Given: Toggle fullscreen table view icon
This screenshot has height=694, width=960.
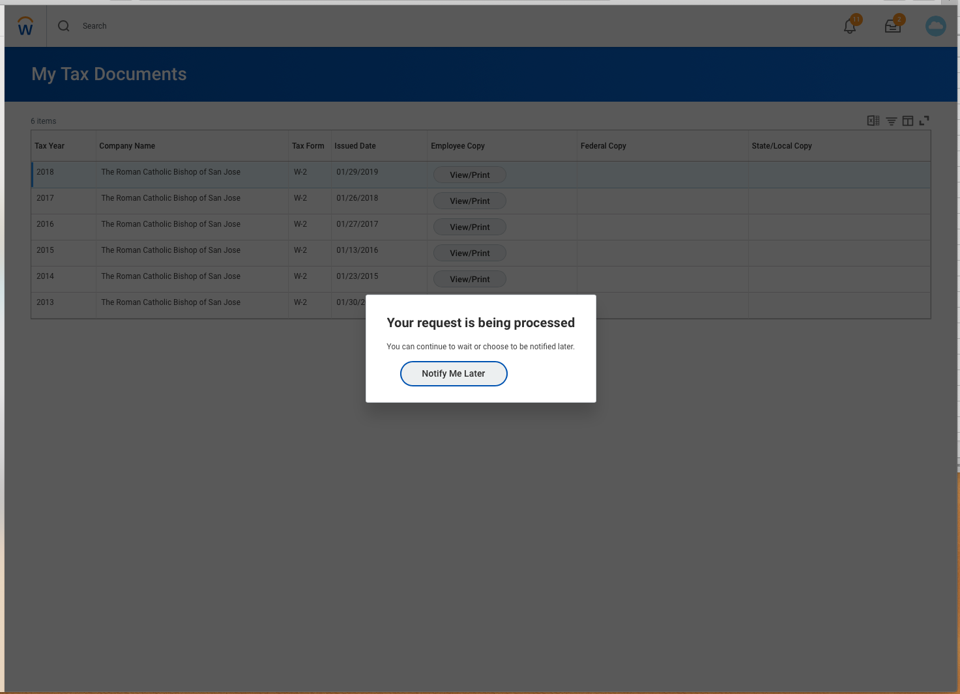Looking at the screenshot, I should [924, 121].
